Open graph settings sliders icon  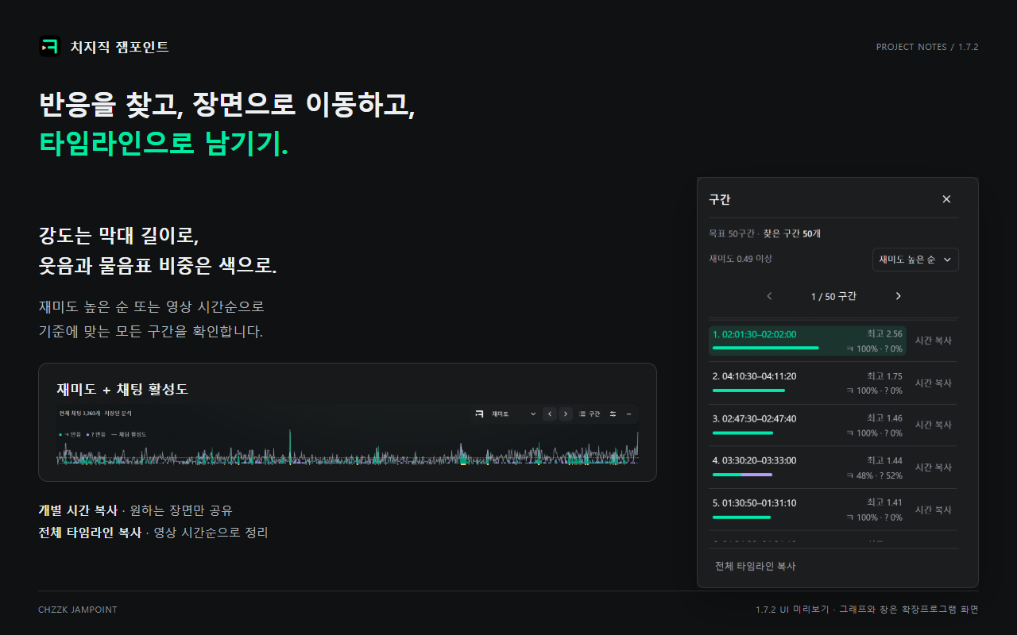click(x=613, y=414)
